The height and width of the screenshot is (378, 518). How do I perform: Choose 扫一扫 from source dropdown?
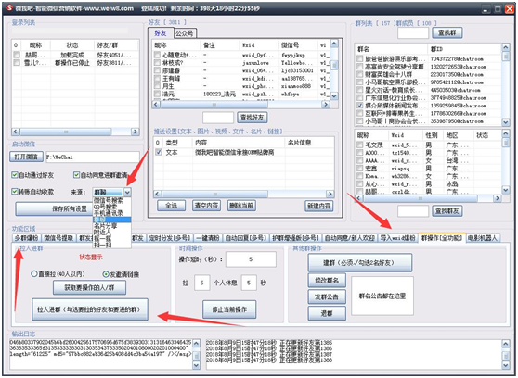[102, 245]
